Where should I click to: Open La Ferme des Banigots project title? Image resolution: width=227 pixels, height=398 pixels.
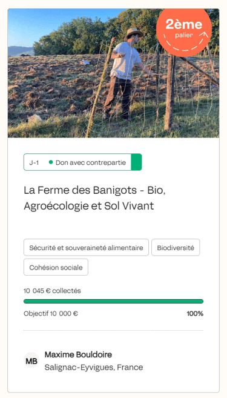pos(94,198)
